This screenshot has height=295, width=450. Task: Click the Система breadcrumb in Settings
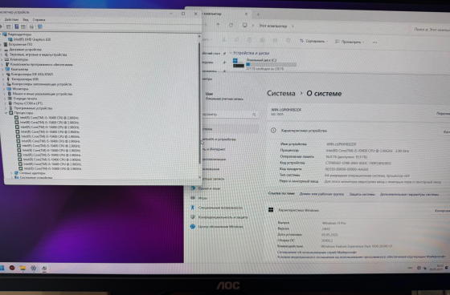(281, 93)
